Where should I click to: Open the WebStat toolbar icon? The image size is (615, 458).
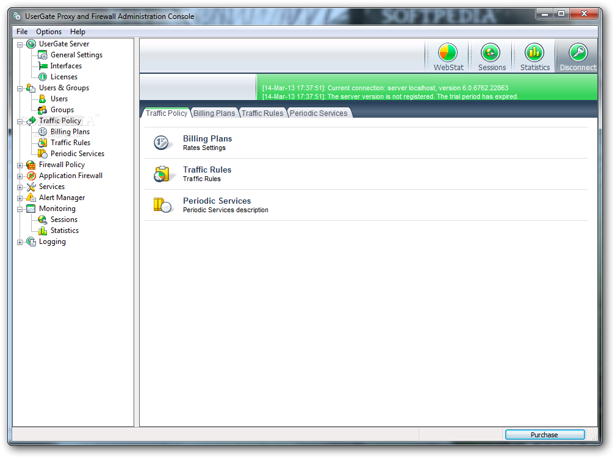(x=448, y=52)
